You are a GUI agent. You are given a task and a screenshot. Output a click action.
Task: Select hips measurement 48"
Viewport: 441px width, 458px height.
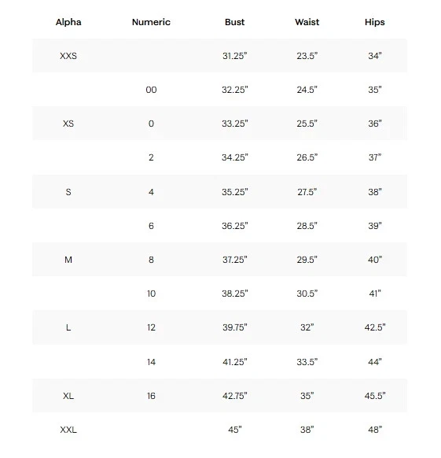[x=375, y=430]
